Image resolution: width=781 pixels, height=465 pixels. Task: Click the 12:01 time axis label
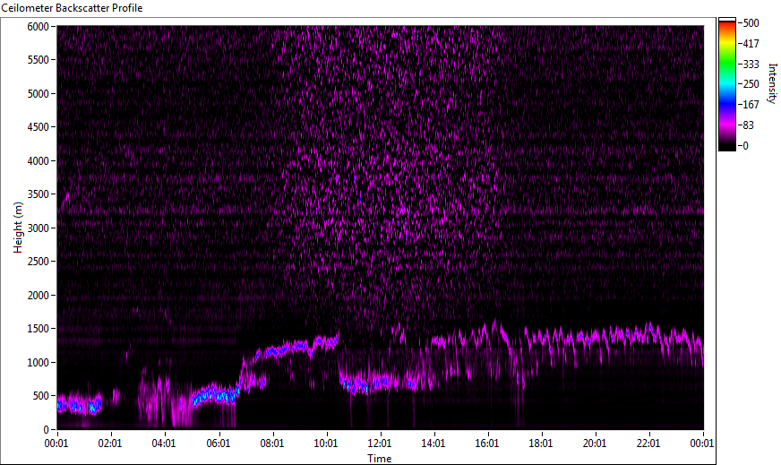pos(380,443)
